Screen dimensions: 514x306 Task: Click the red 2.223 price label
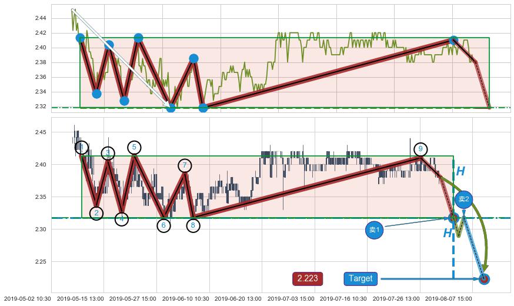click(308, 278)
